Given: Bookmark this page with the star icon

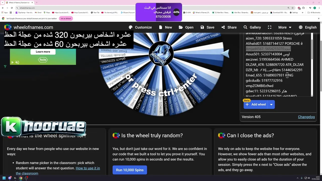Looking at the screenshot, I should coord(293,8).
